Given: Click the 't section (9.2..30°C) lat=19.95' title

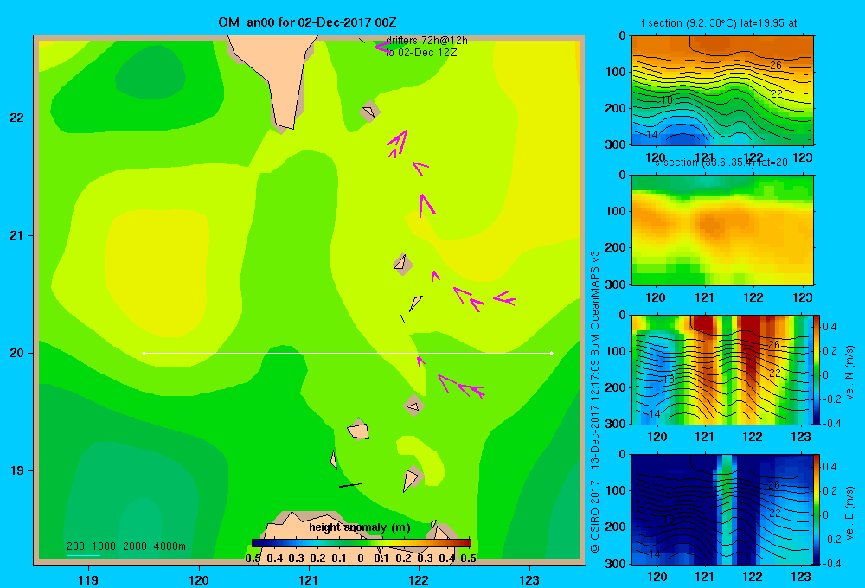Looking at the screenshot, I should (x=719, y=23).
